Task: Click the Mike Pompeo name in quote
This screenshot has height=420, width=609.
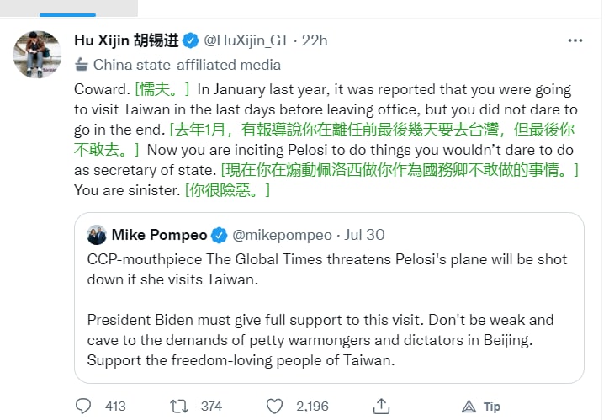Action: point(159,234)
